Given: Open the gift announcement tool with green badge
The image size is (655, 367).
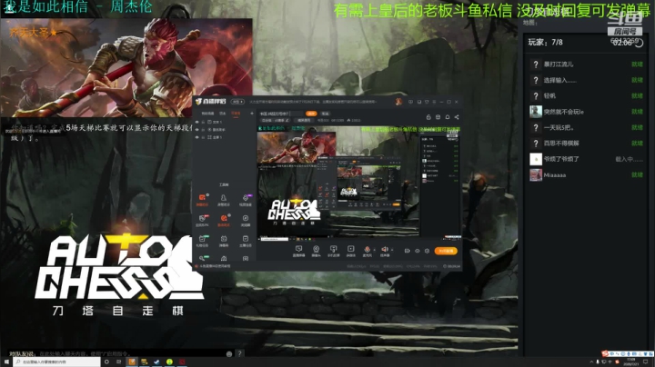Looking at the screenshot, I should (x=202, y=241).
